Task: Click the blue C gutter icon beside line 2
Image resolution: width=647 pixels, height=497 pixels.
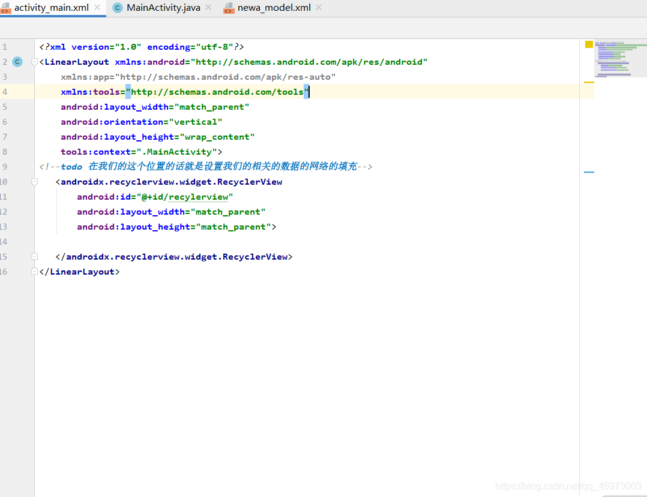Action: pos(17,62)
